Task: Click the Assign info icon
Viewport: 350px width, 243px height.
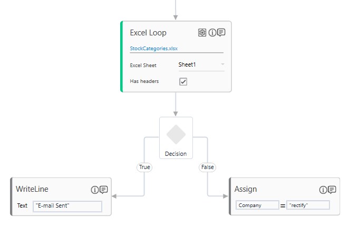Action: point(323,190)
